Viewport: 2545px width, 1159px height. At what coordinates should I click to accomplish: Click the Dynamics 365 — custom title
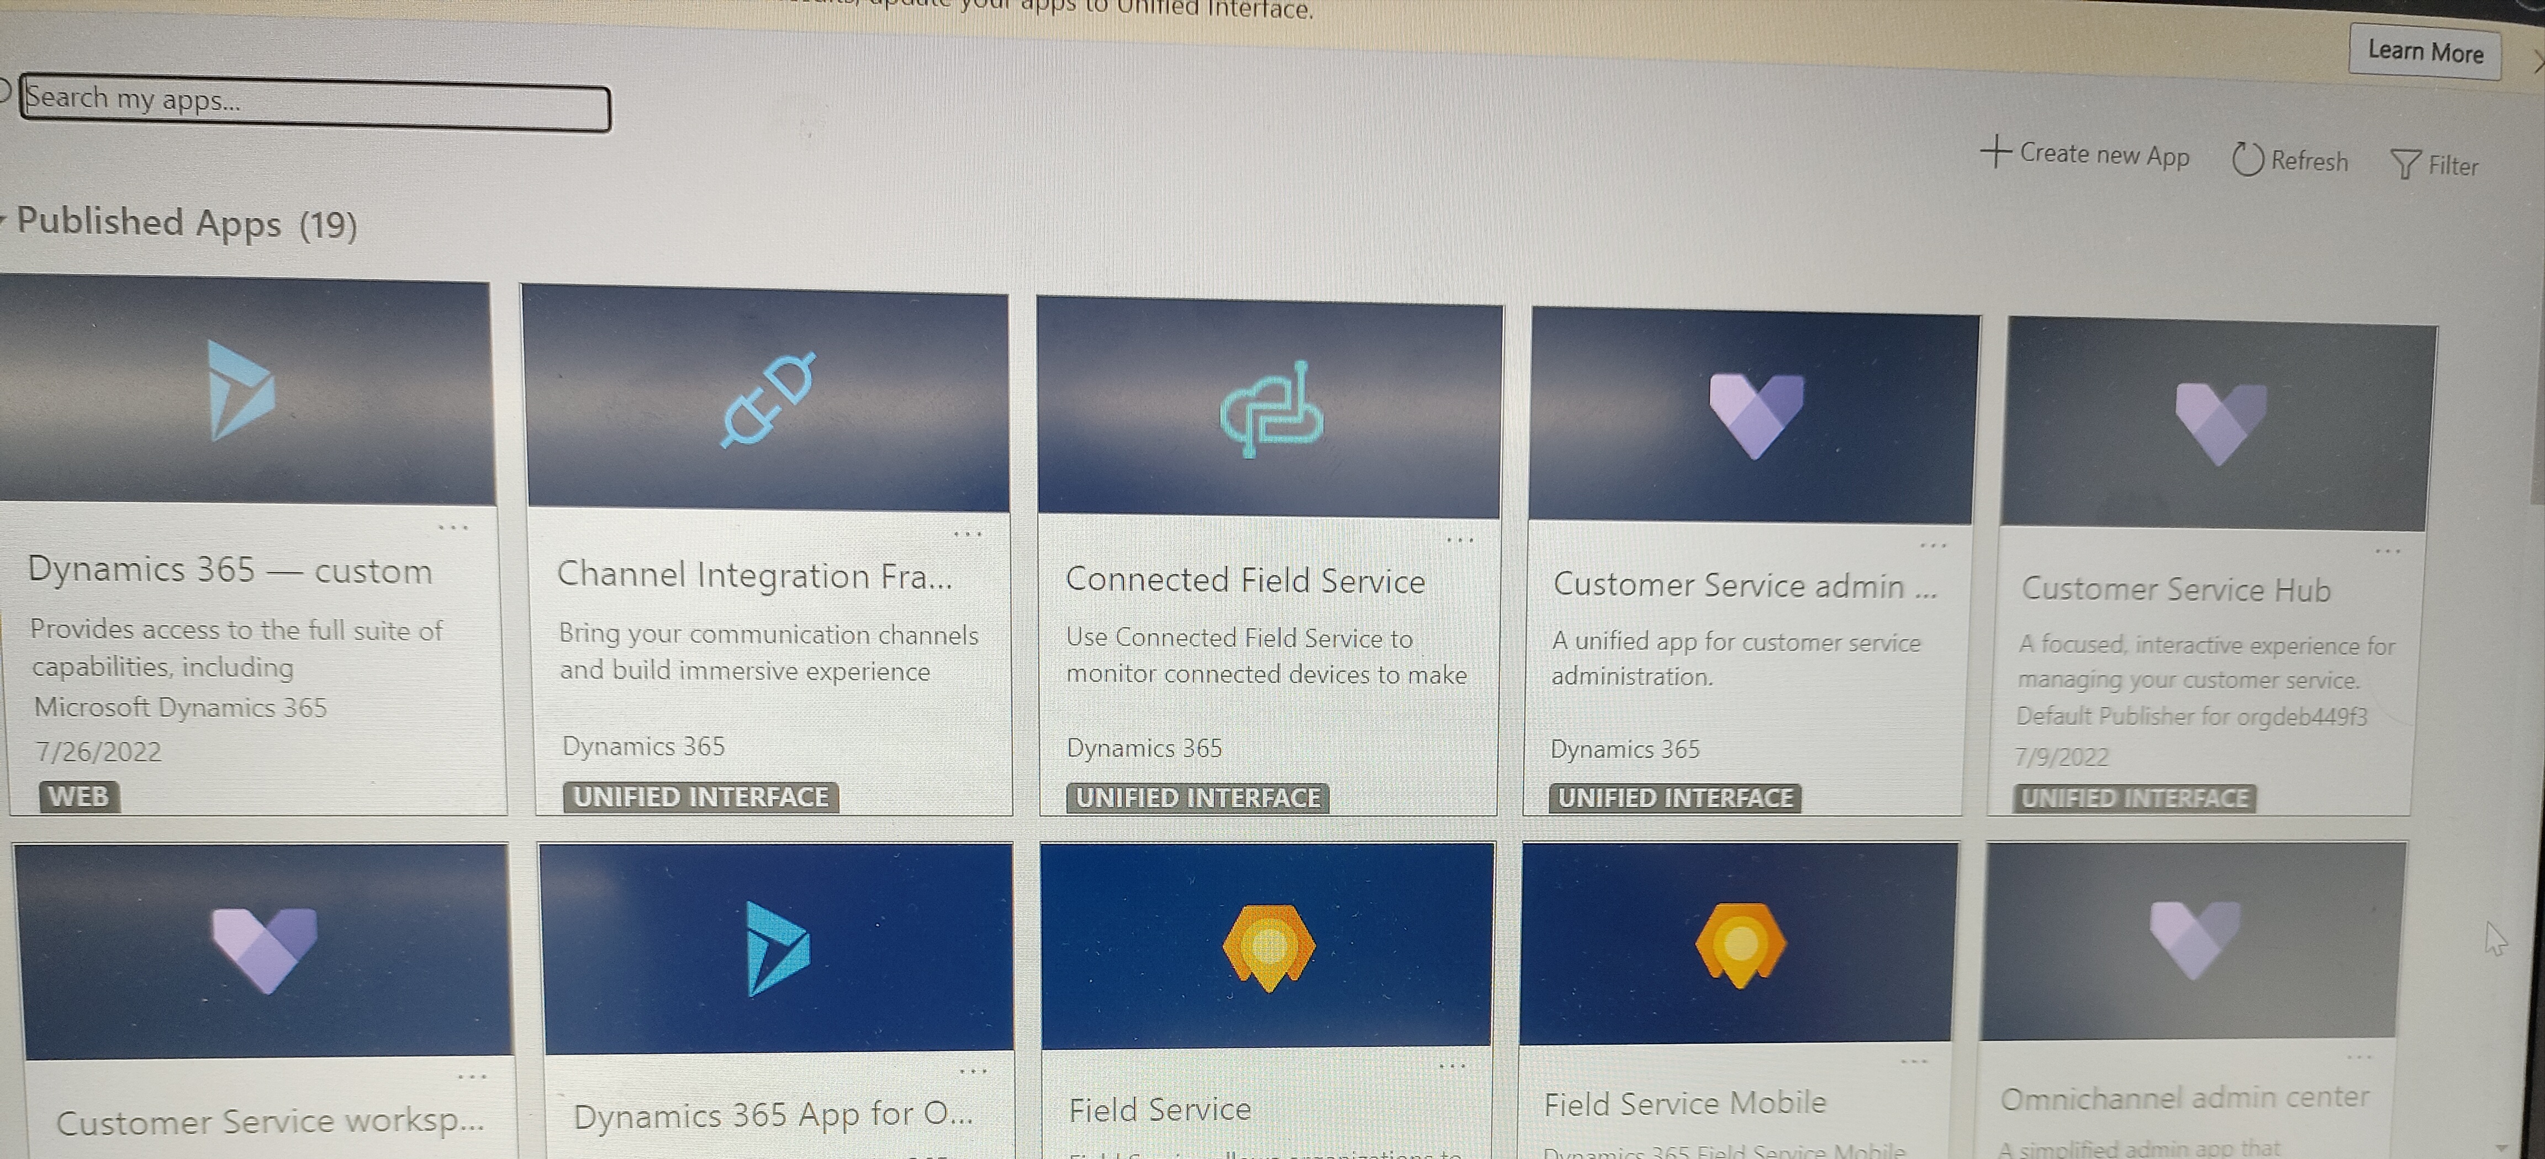coord(230,570)
